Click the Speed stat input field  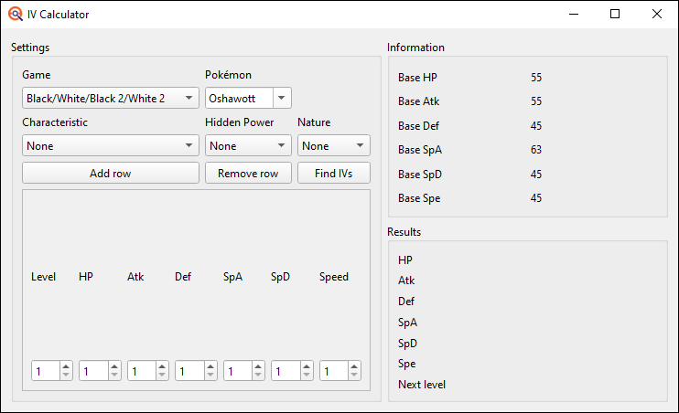(x=334, y=371)
